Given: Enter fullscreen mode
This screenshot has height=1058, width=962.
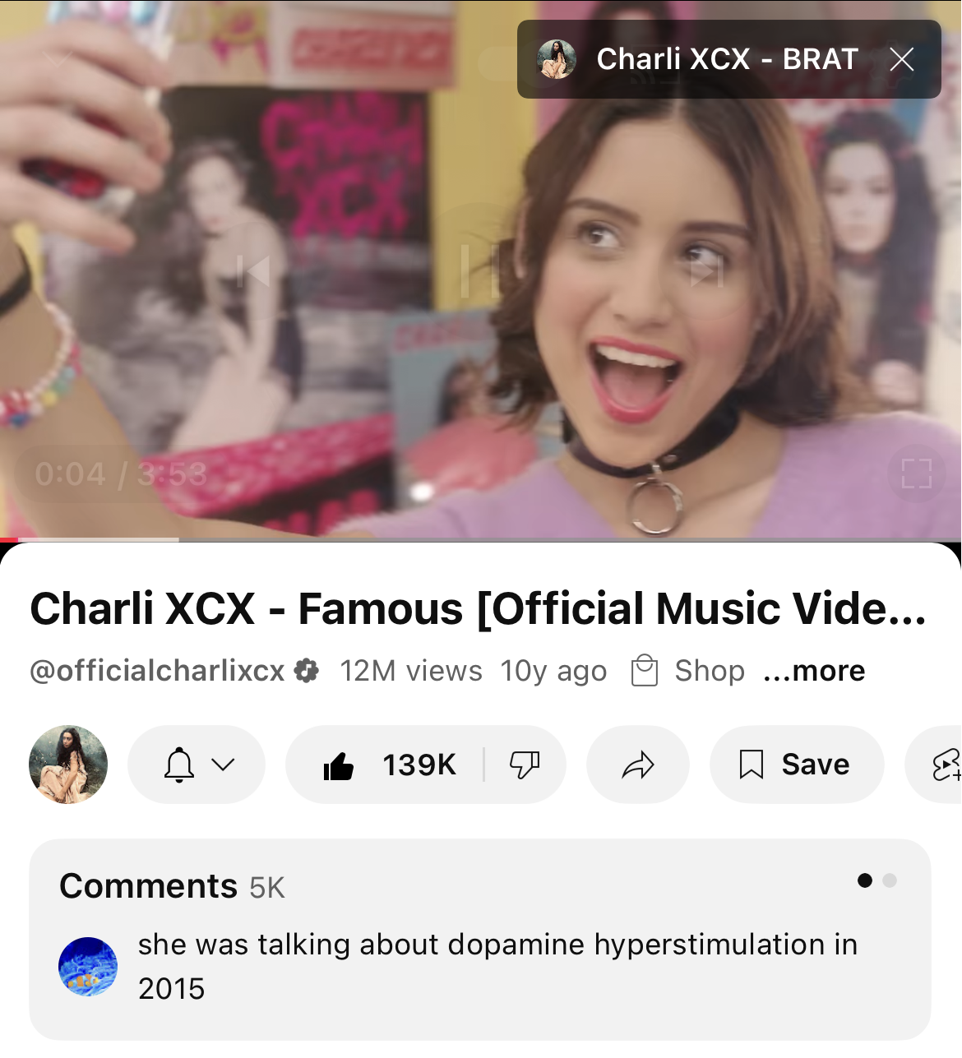Looking at the screenshot, I should click(916, 474).
